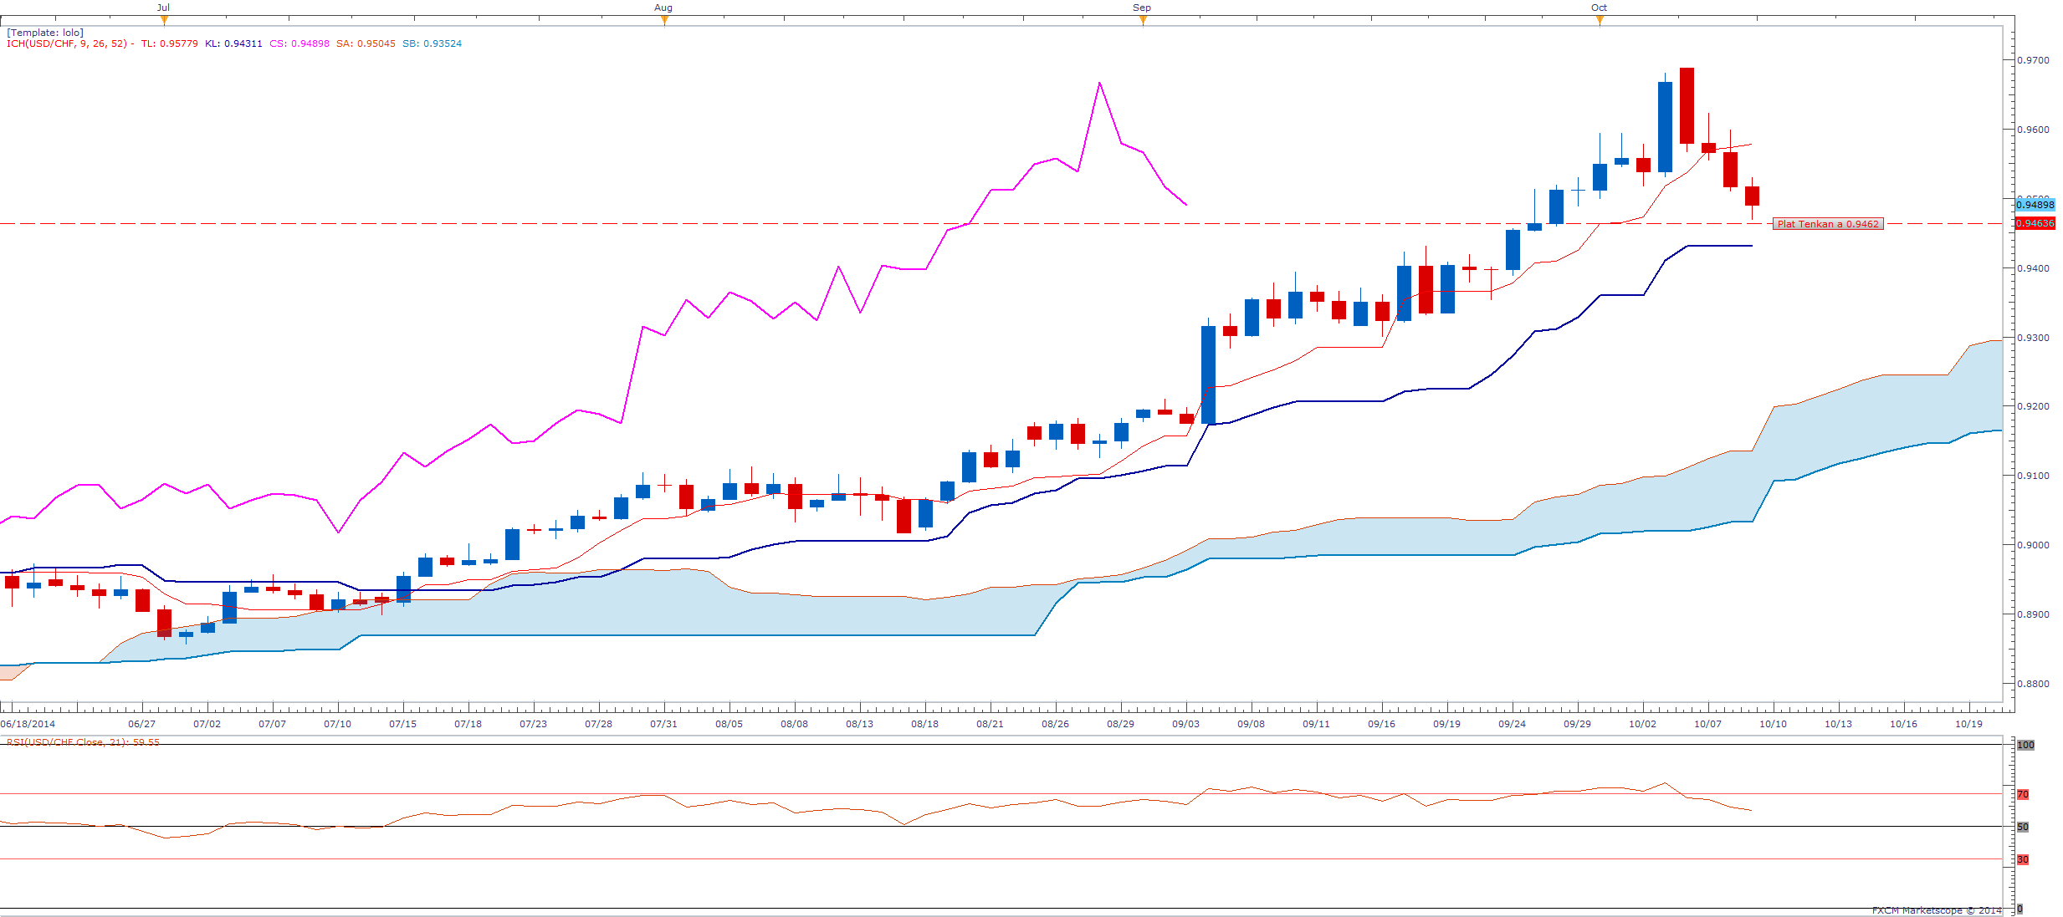
Task: Click the Jul month marker triangle
Action: [x=164, y=20]
